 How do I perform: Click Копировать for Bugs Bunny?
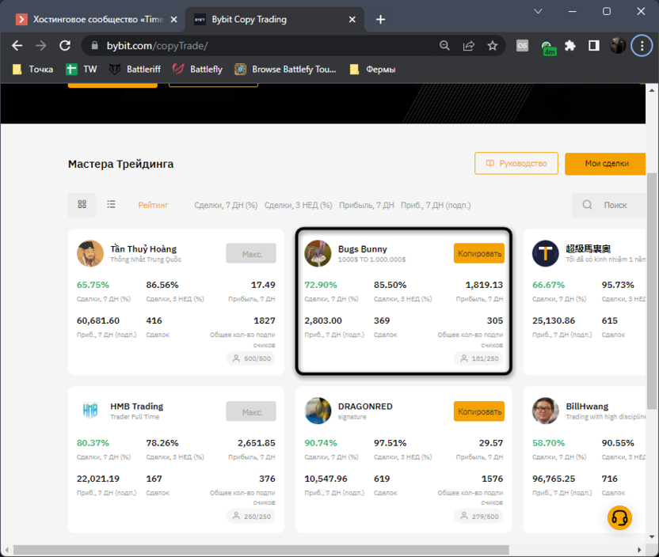479,253
